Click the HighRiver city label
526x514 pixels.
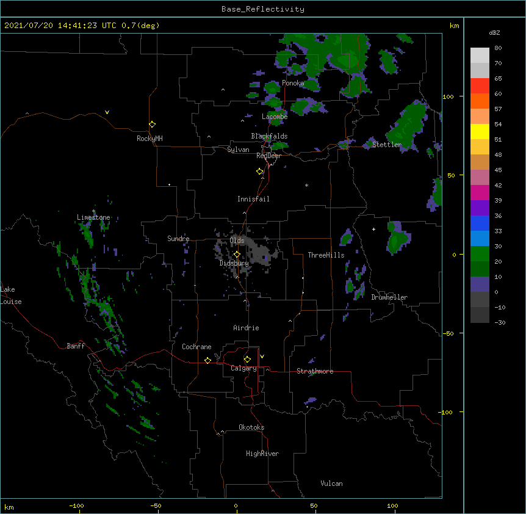262,454
